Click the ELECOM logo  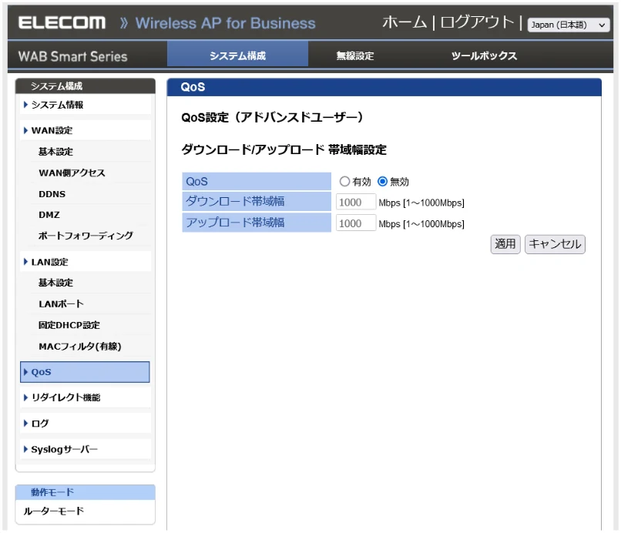[62, 22]
